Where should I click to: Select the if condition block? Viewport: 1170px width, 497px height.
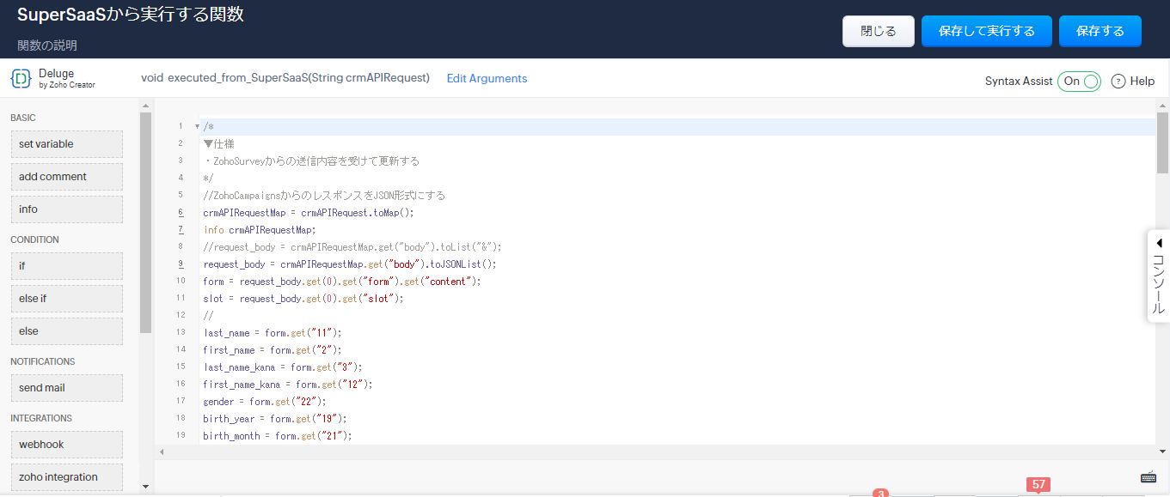[67, 266]
